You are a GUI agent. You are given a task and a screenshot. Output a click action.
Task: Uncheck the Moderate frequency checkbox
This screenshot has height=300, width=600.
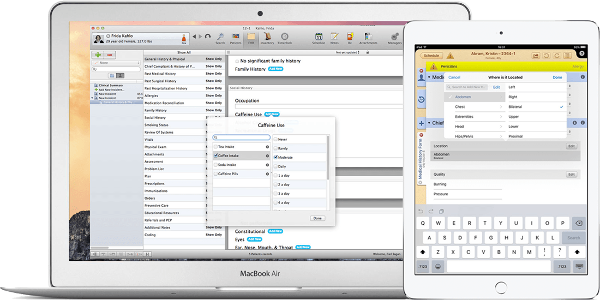coord(275,157)
